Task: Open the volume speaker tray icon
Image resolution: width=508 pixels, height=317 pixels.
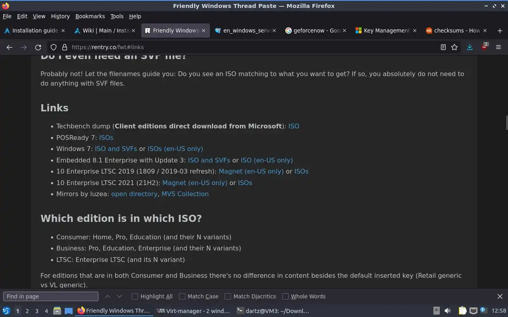Action: click(x=448, y=311)
